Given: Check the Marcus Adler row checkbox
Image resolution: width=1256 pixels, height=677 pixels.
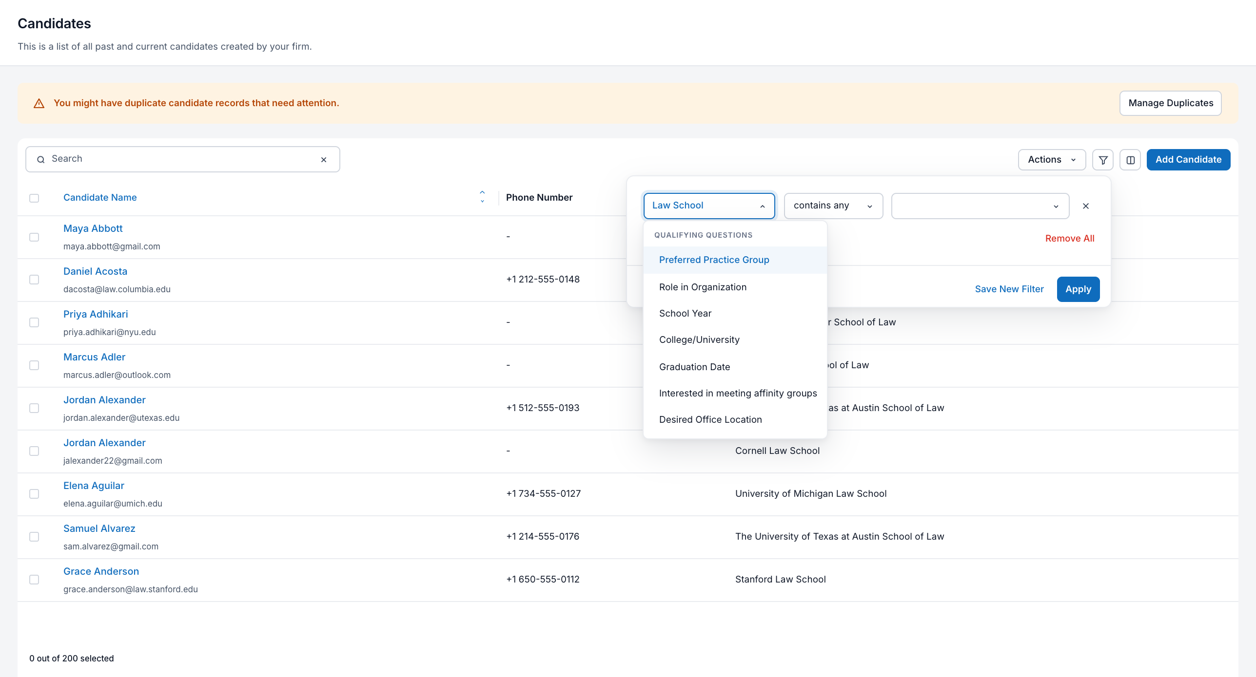Looking at the screenshot, I should [34, 365].
